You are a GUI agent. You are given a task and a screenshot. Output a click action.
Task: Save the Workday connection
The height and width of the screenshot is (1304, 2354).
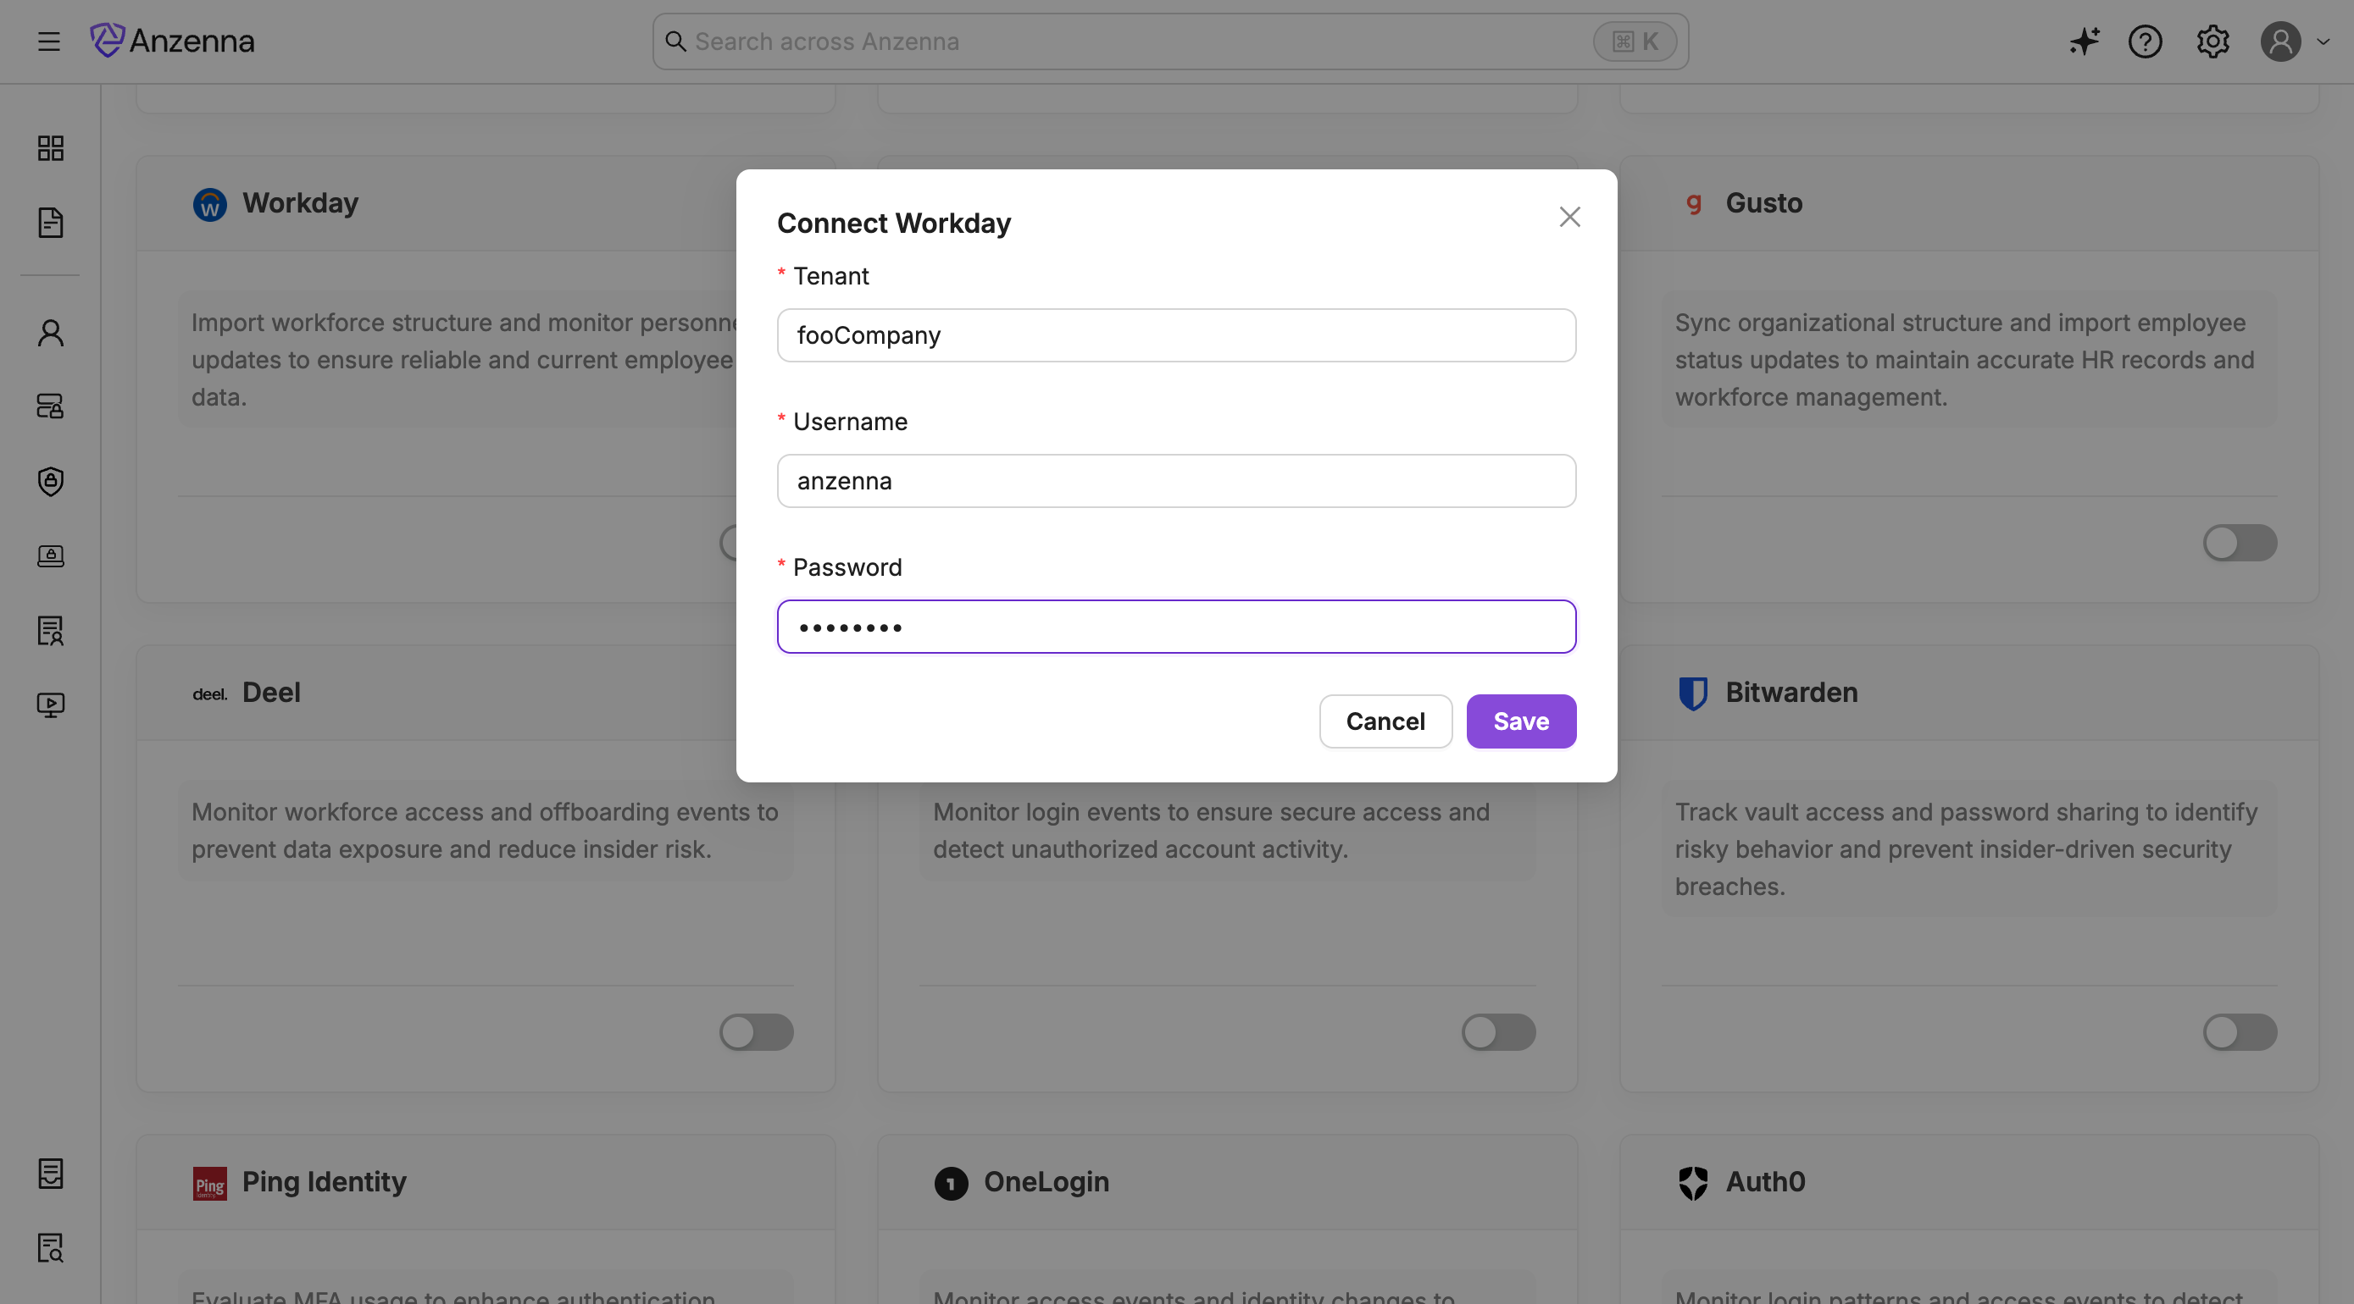1520,721
